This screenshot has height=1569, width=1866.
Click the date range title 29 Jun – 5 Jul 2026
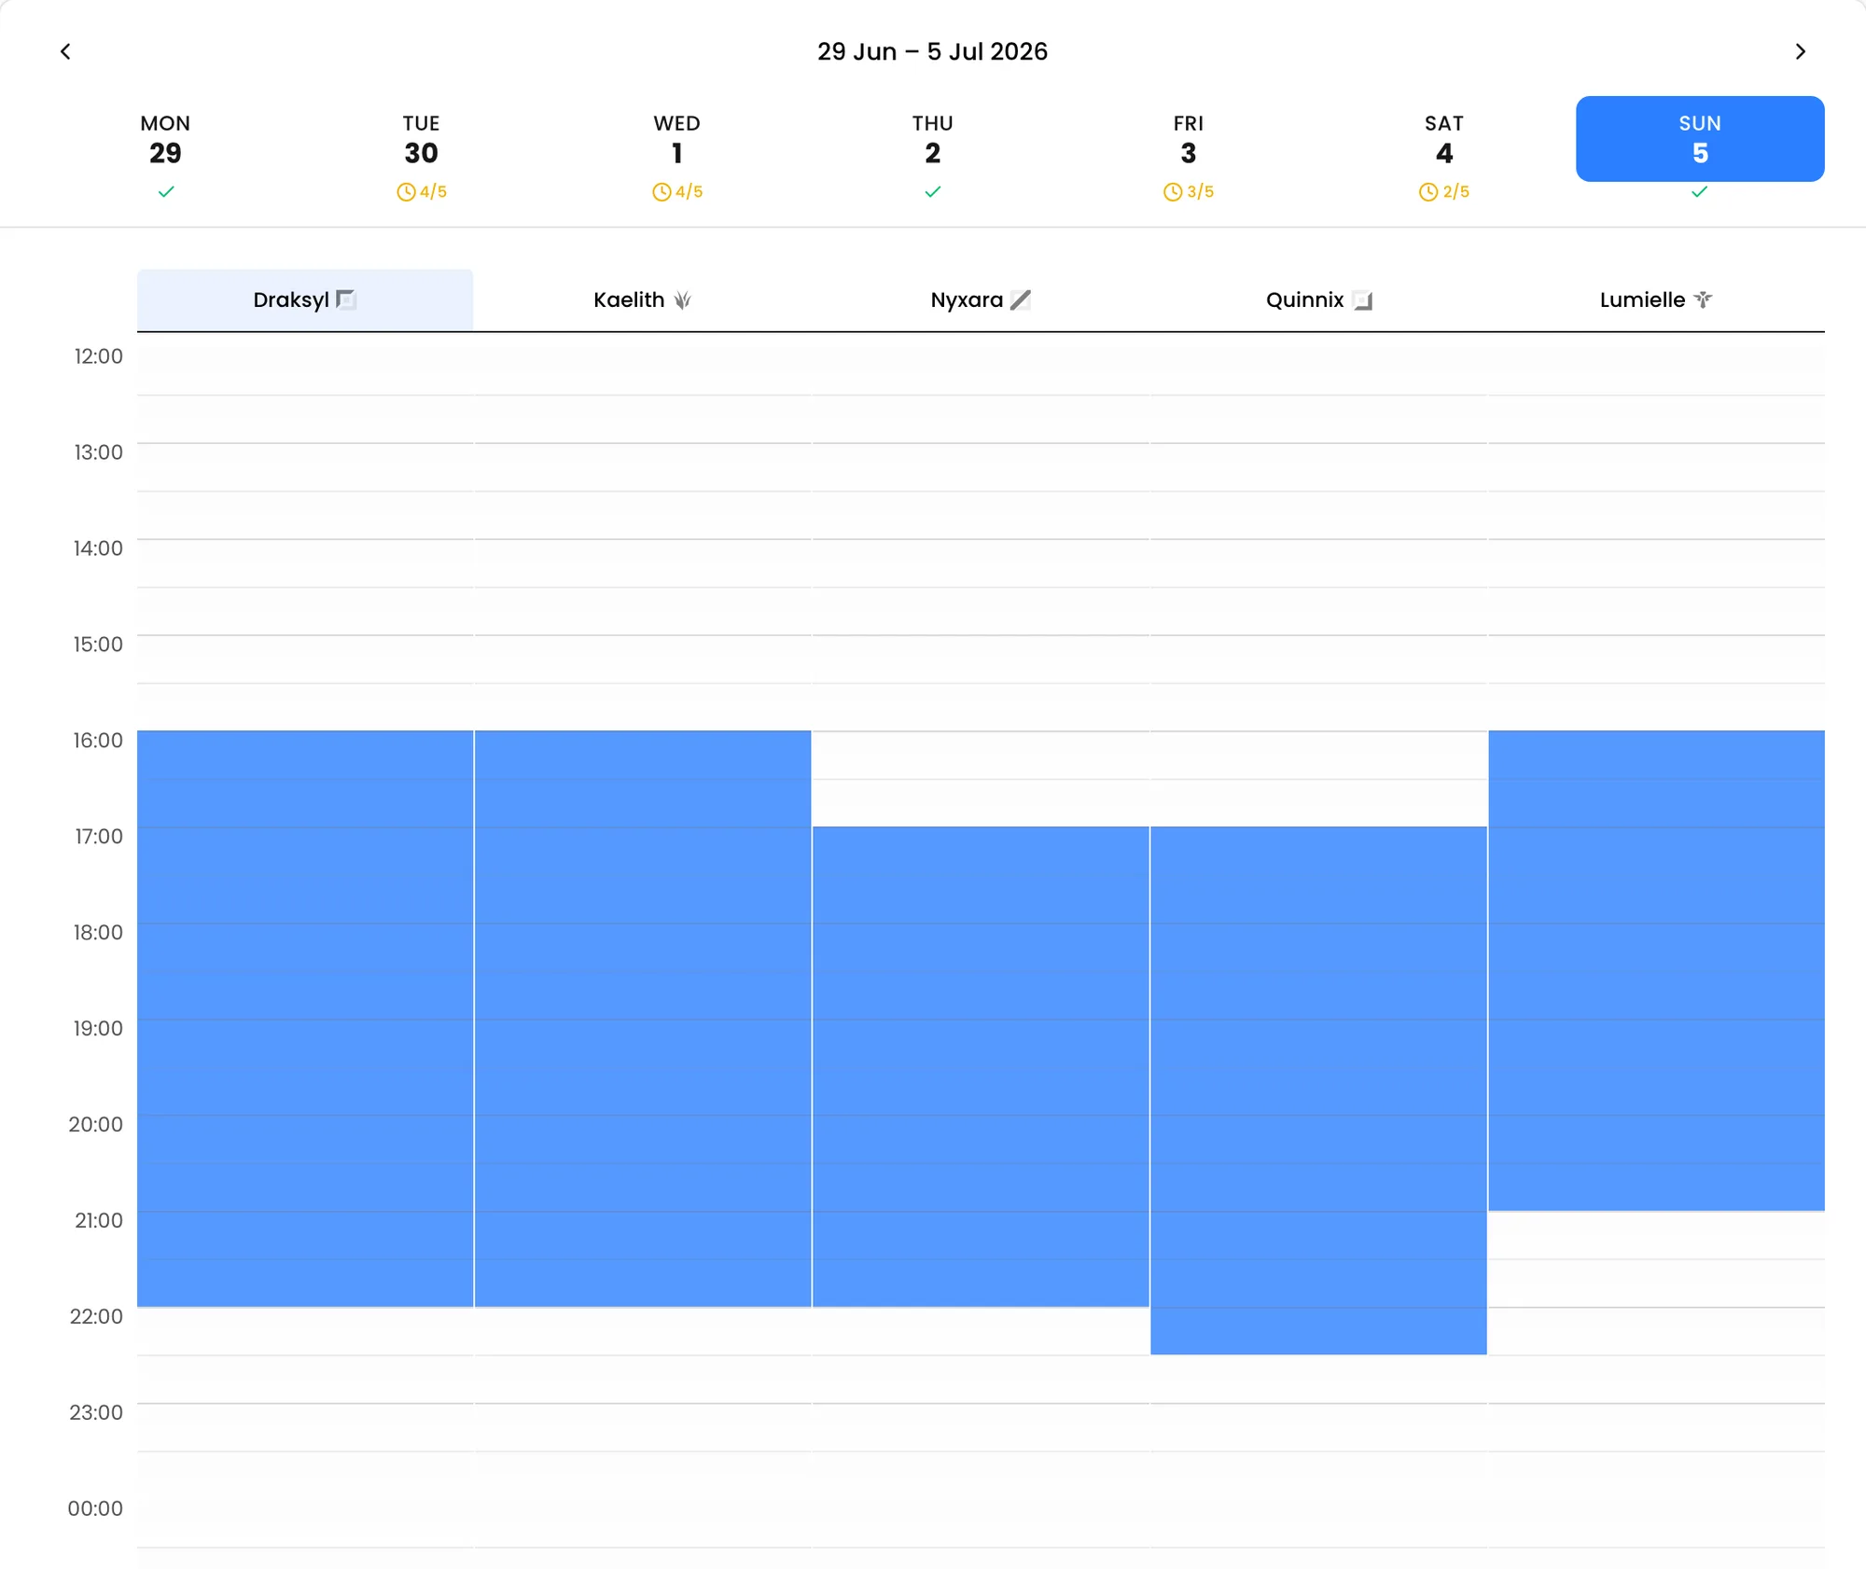[x=932, y=51]
